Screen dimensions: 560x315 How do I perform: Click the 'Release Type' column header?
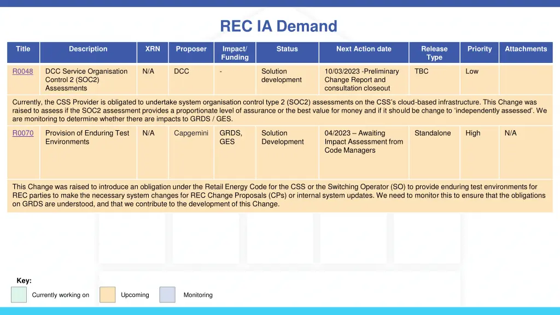434,52
